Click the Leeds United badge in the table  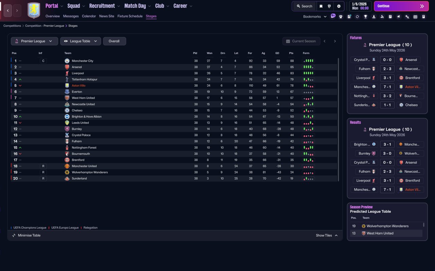pyautogui.click(x=67, y=123)
